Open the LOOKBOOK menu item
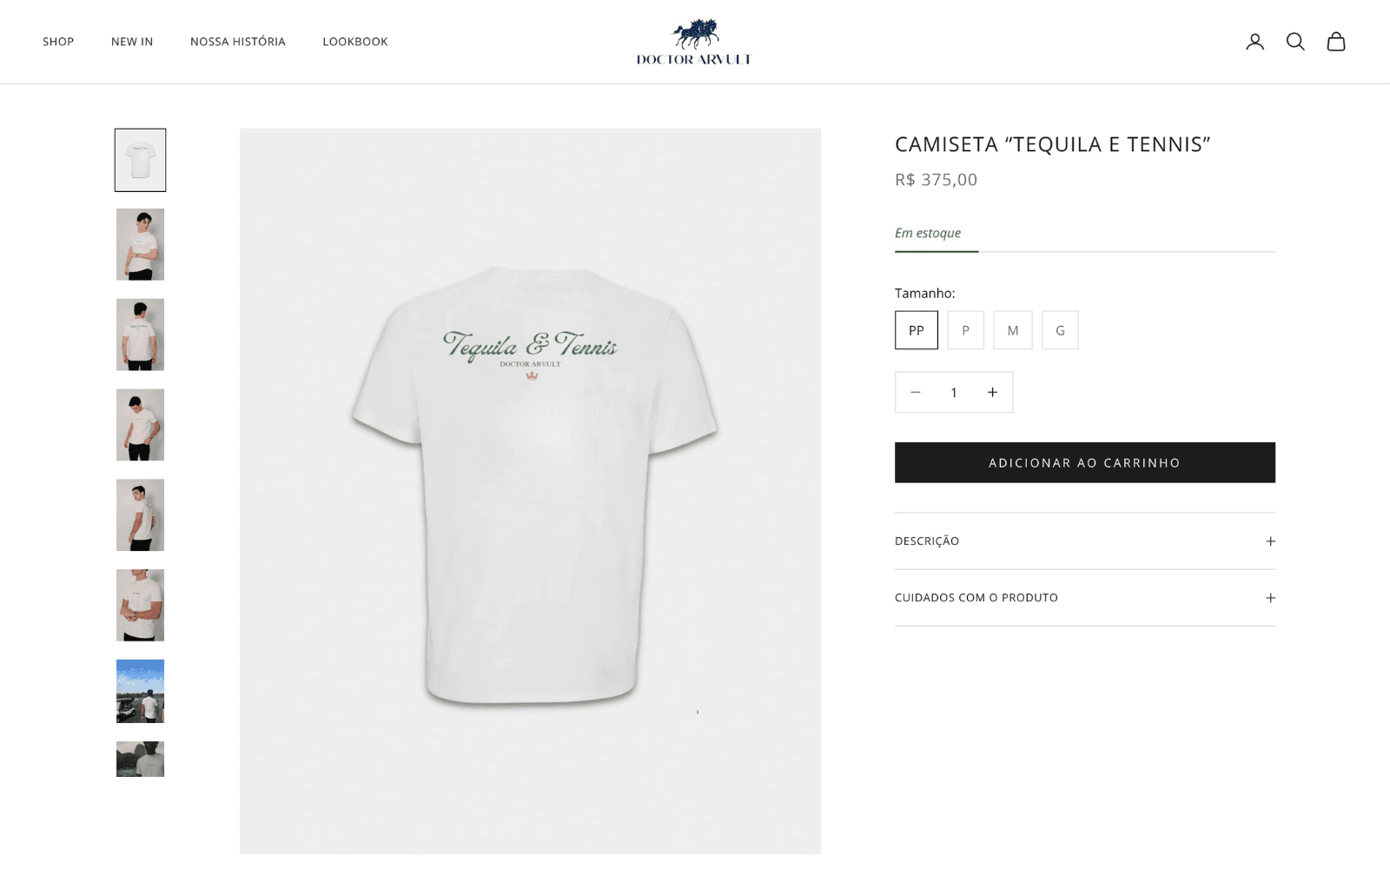This screenshot has height=869, width=1390. click(x=355, y=42)
